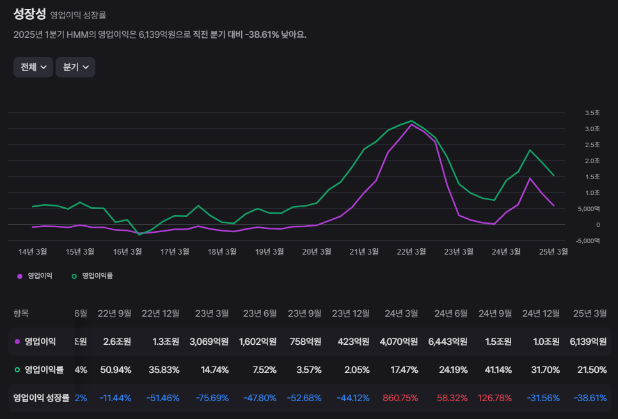Click the 2.6조원 operating profit cell

[117, 342]
